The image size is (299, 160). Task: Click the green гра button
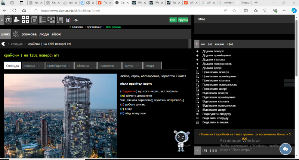pos(173,20)
